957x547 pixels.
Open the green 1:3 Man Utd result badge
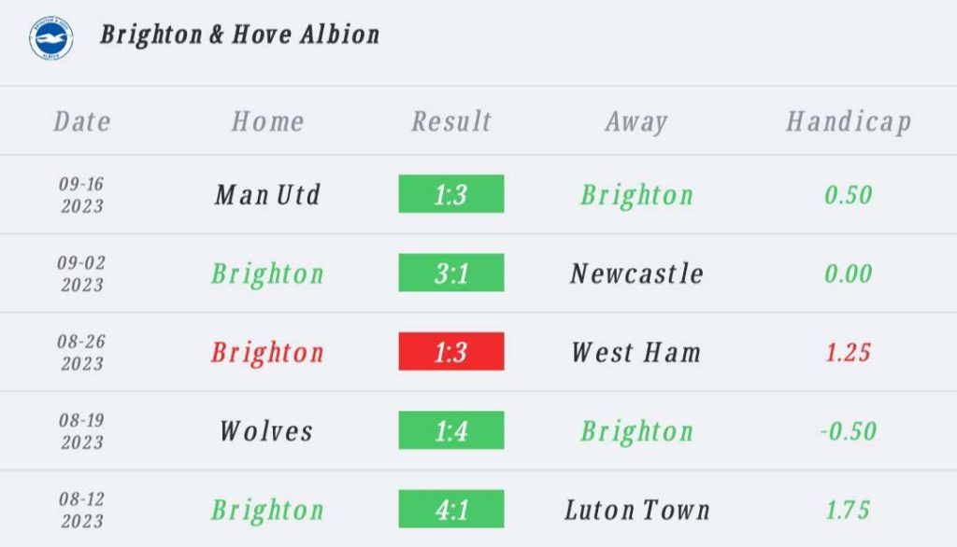click(x=451, y=194)
